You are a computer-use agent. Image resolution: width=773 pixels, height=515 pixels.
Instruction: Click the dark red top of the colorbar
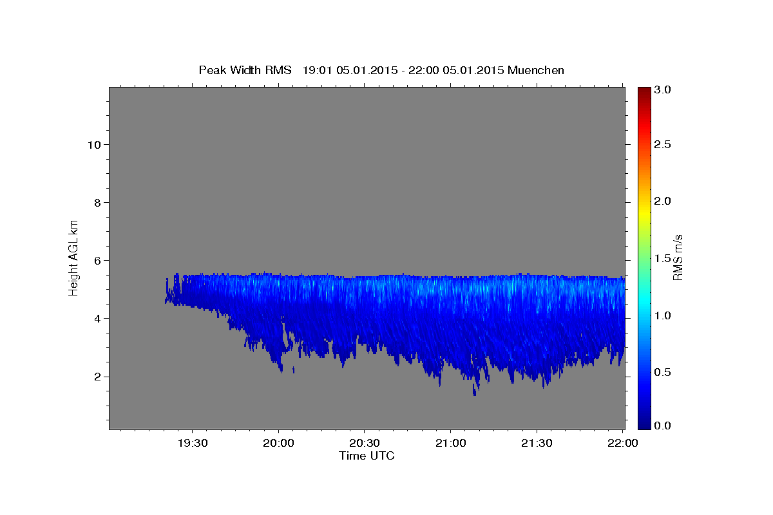click(x=644, y=91)
